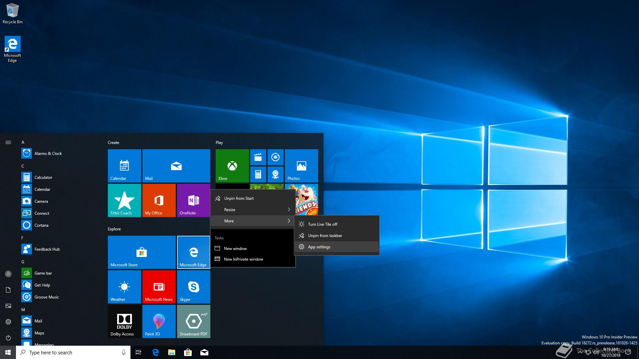The width and height of the screenshot is (639, 359).
Task: Open the Weather tile
Action: [124, 287]
